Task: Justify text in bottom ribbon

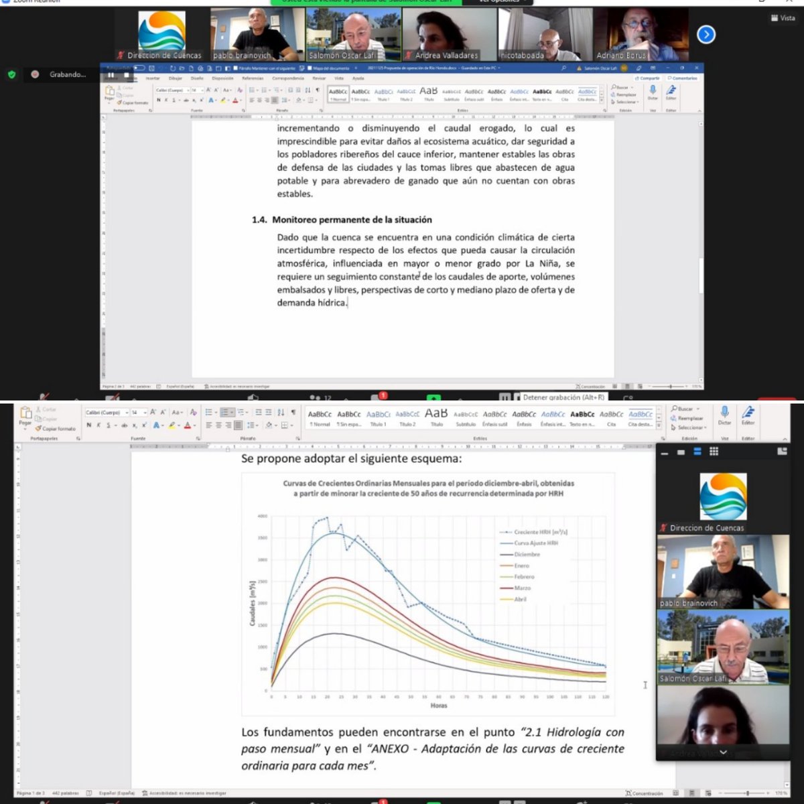Action: pos(238,425)
